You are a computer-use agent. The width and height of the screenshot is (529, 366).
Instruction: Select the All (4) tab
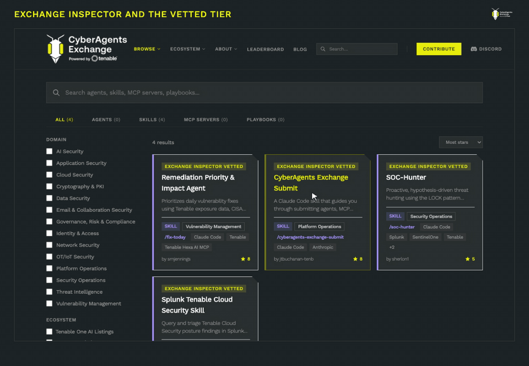tap(64, 120)
